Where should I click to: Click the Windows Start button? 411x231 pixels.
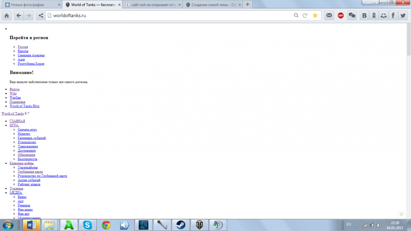(8, 225)
